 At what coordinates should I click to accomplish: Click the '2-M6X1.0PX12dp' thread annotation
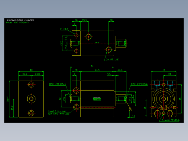171,120
